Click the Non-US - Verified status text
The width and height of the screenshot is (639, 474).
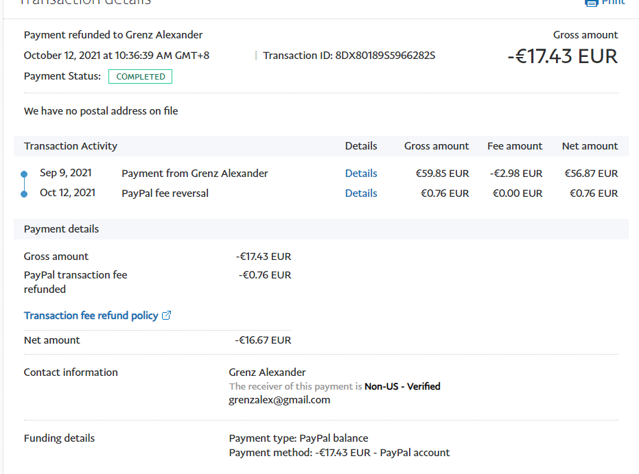click(x=402, y=386)
